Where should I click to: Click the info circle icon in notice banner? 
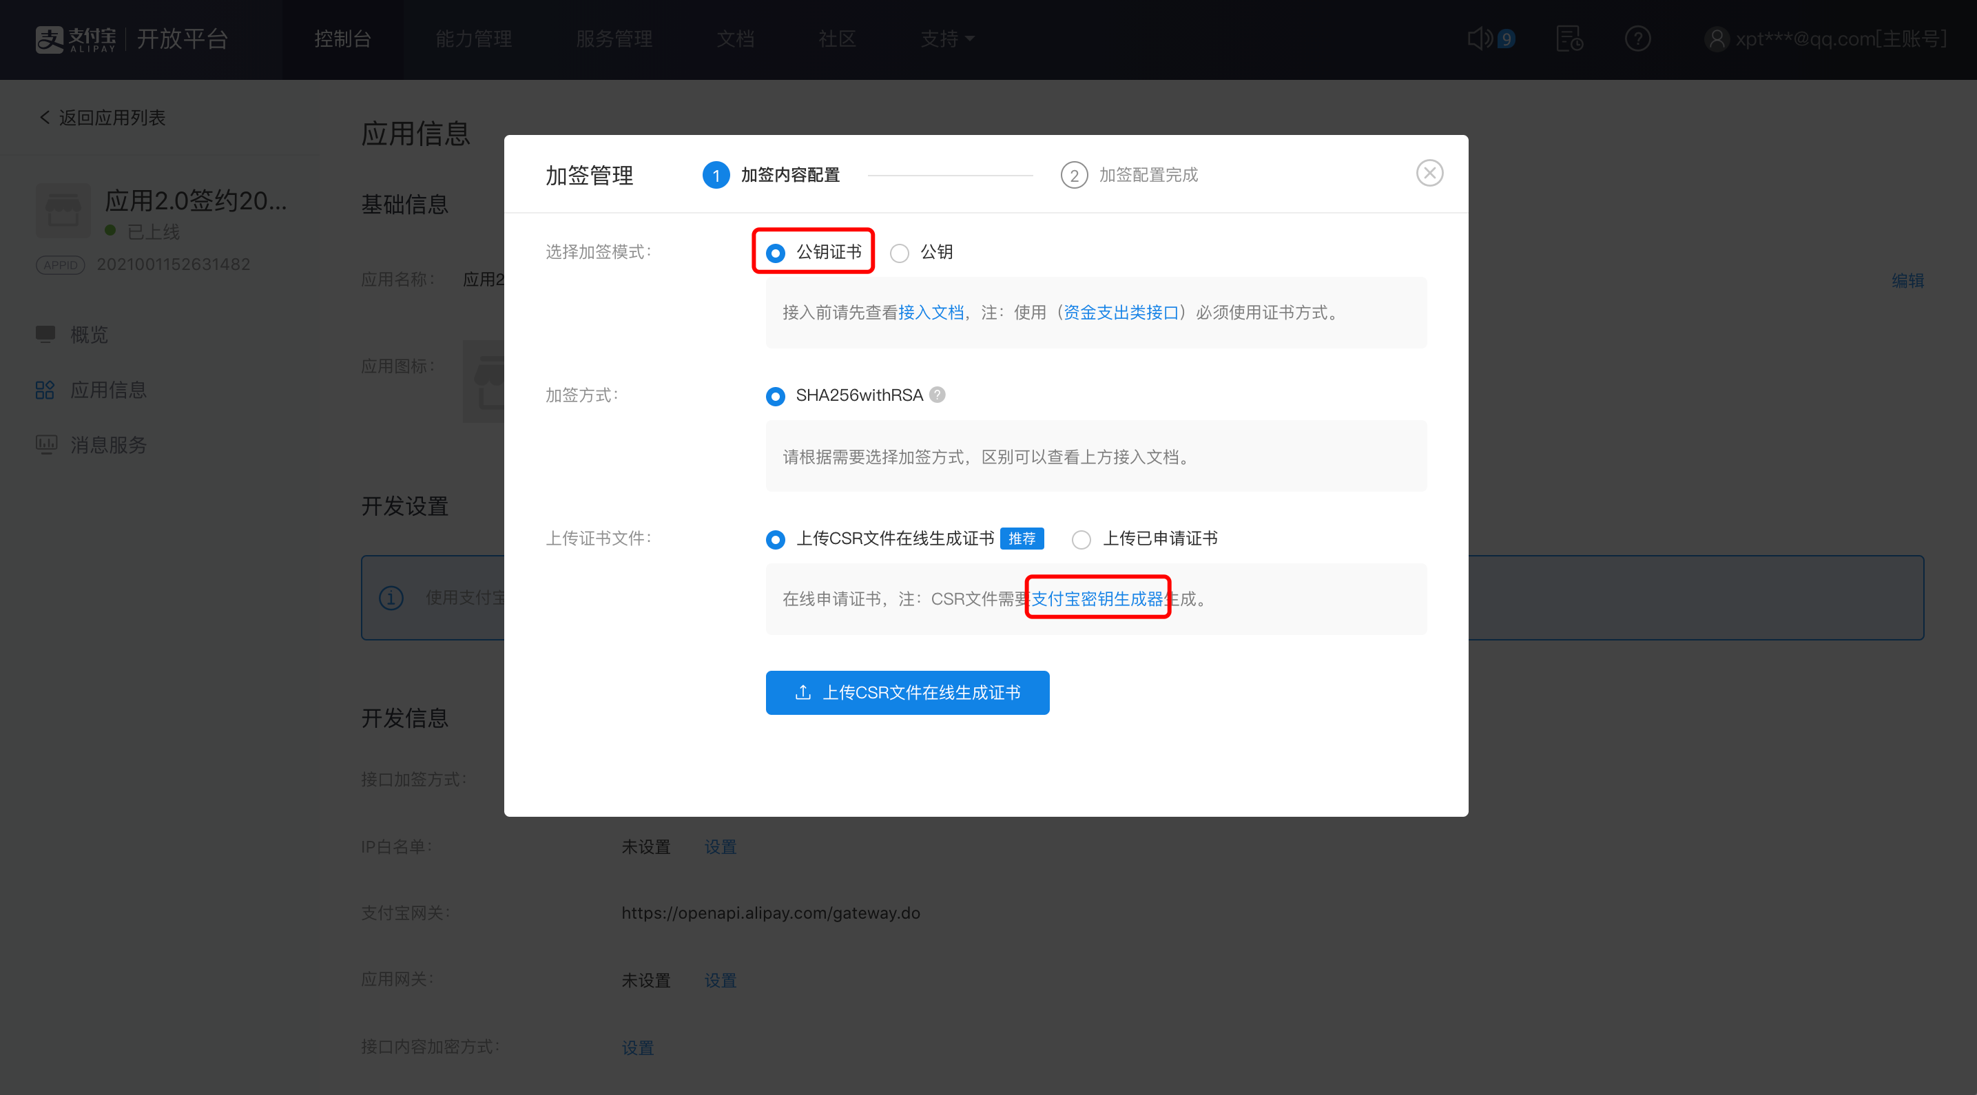pos(391,597)
